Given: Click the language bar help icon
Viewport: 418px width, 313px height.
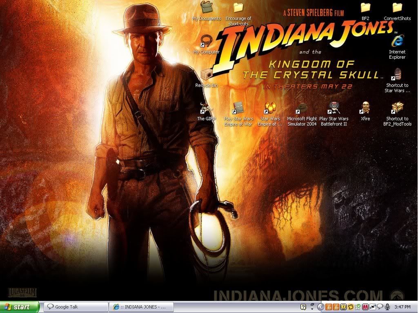Looking at the screenshot, I should pos(303,307).
